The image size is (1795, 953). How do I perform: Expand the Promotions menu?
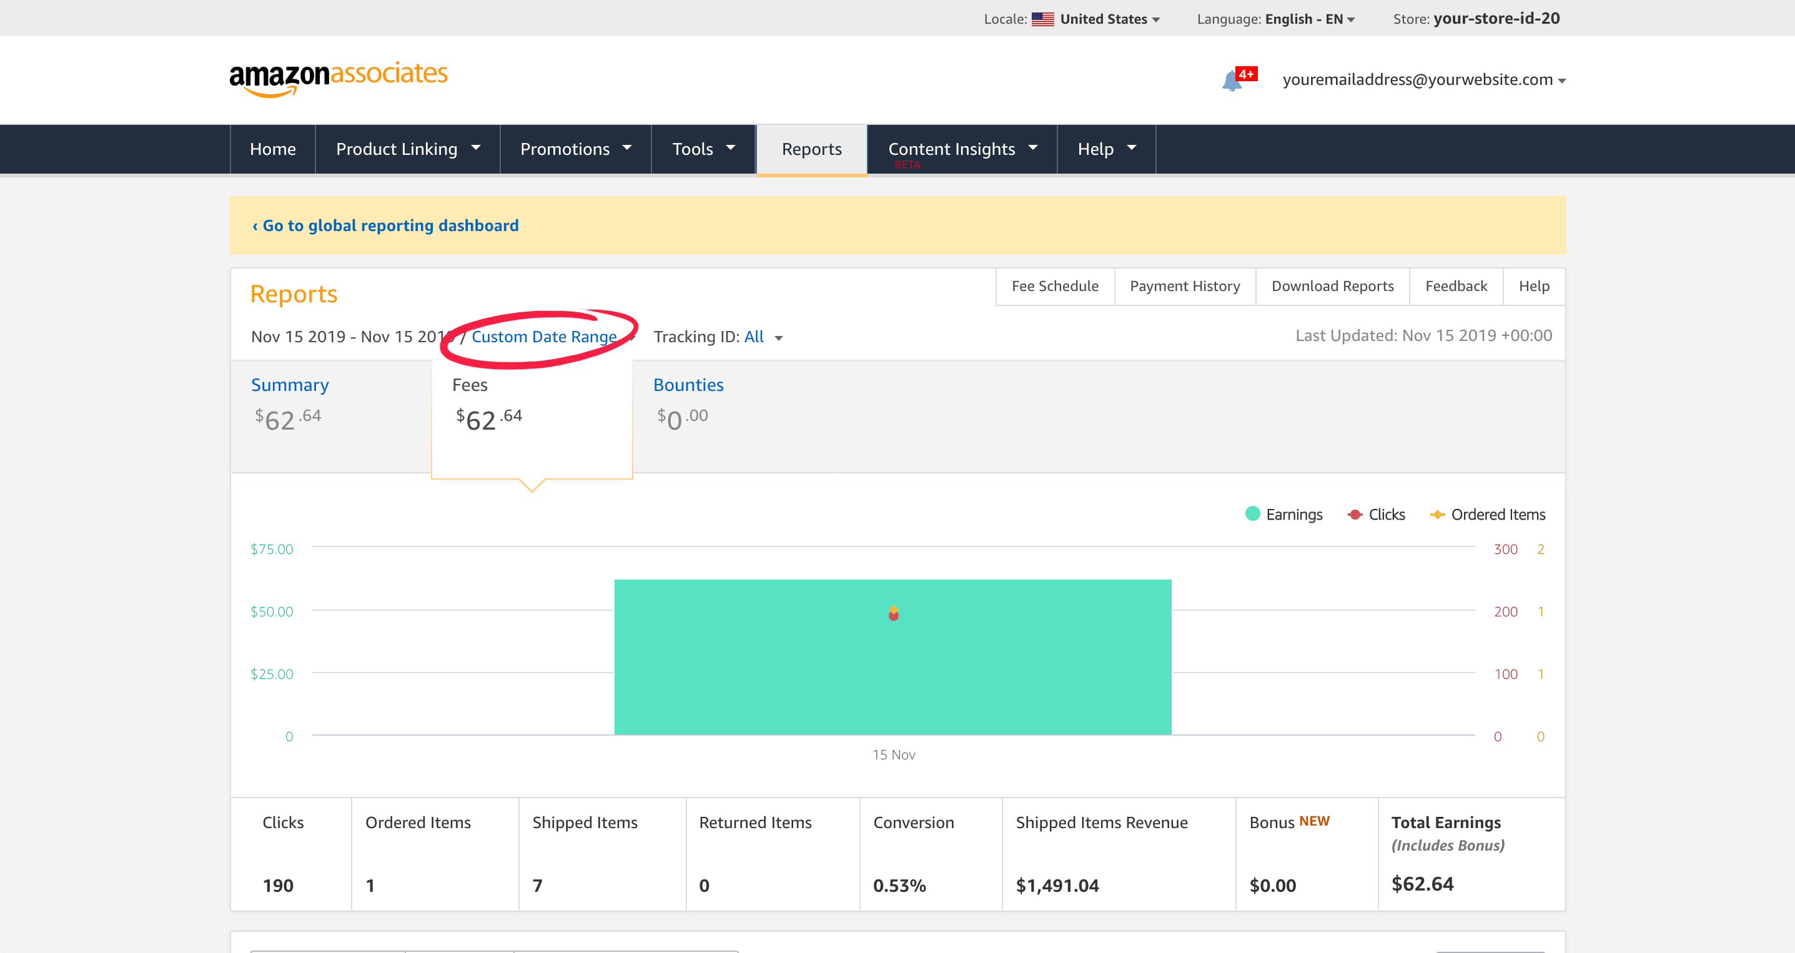[576, 149]
